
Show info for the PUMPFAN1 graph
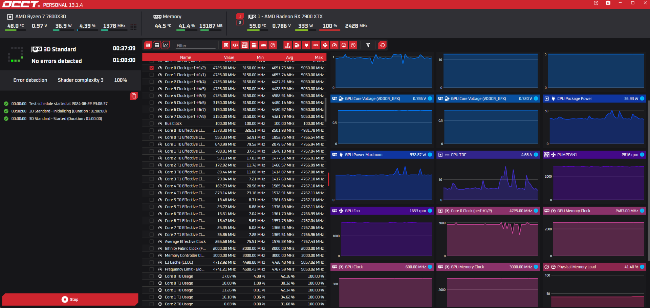pos(642,155)
